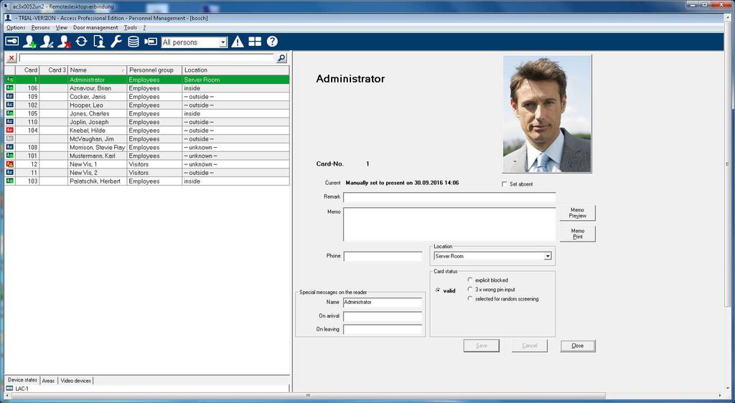Click the person search text box

146,58
